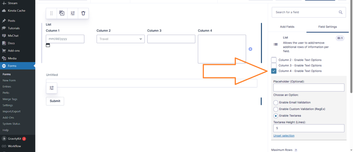The width and height of the screenshot is (353, 152).
Task: Click the Workflow infinity icon
Action: pyautogui.click(x=4, y=146)
